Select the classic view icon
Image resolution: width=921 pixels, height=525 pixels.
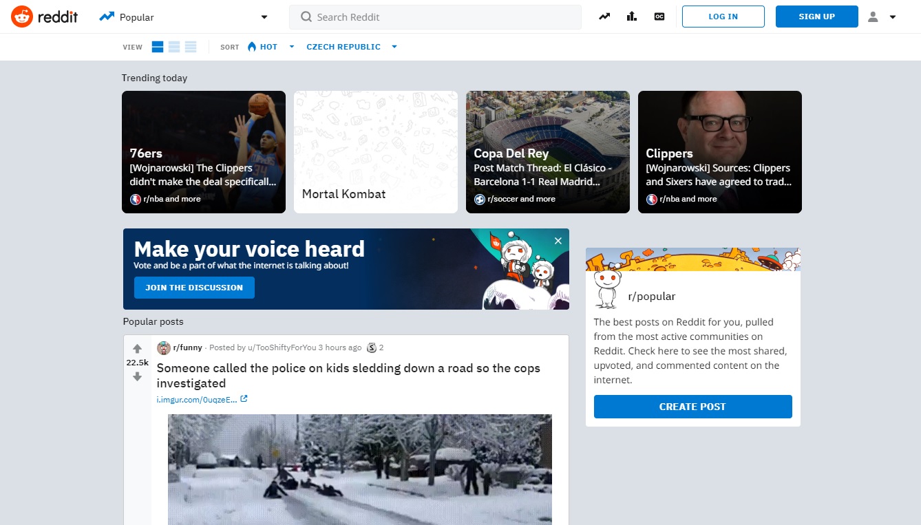[174, 47]
